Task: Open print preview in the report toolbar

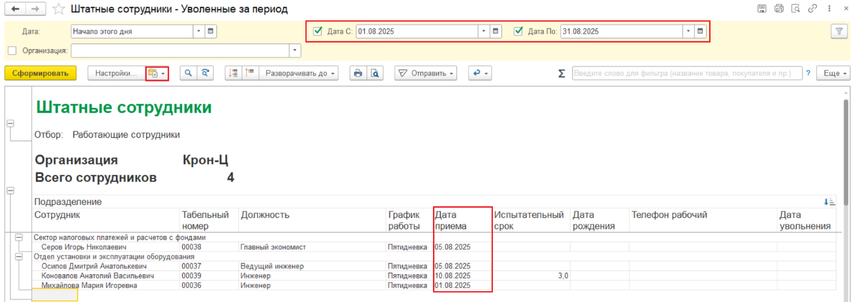Action: pyautogui.click(x=375, y=73)
